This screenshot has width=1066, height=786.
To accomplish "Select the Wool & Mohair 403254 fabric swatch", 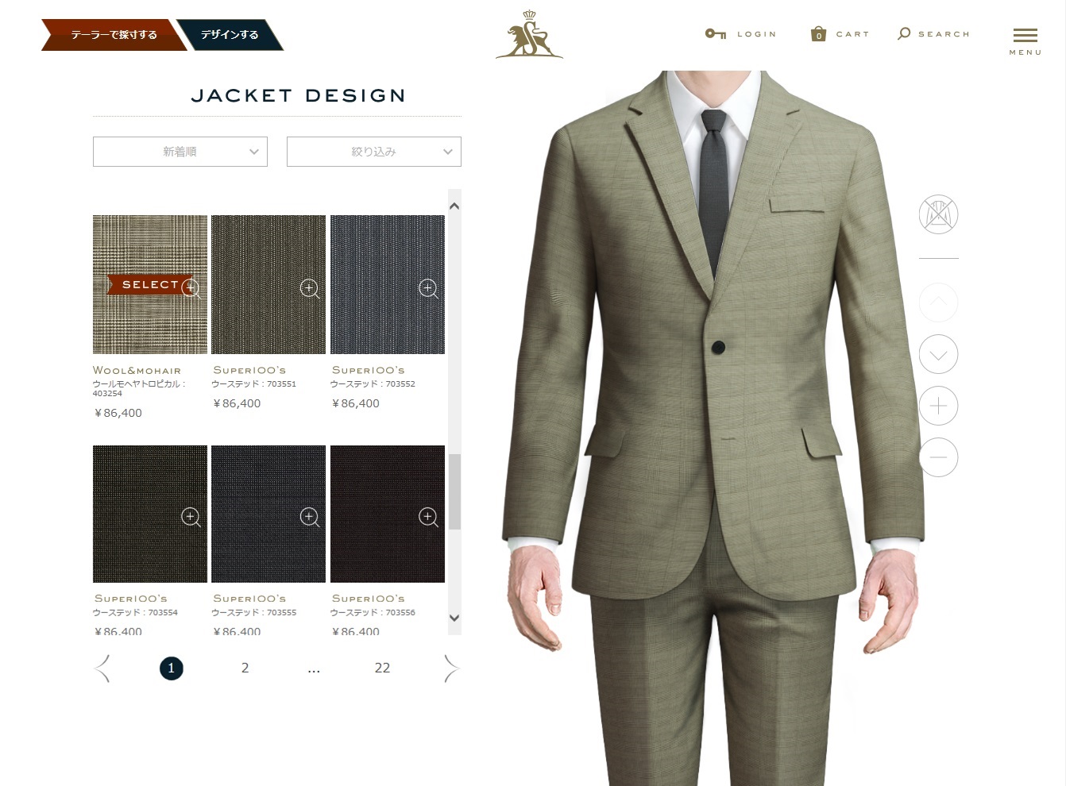I will (x=150, y=284).
